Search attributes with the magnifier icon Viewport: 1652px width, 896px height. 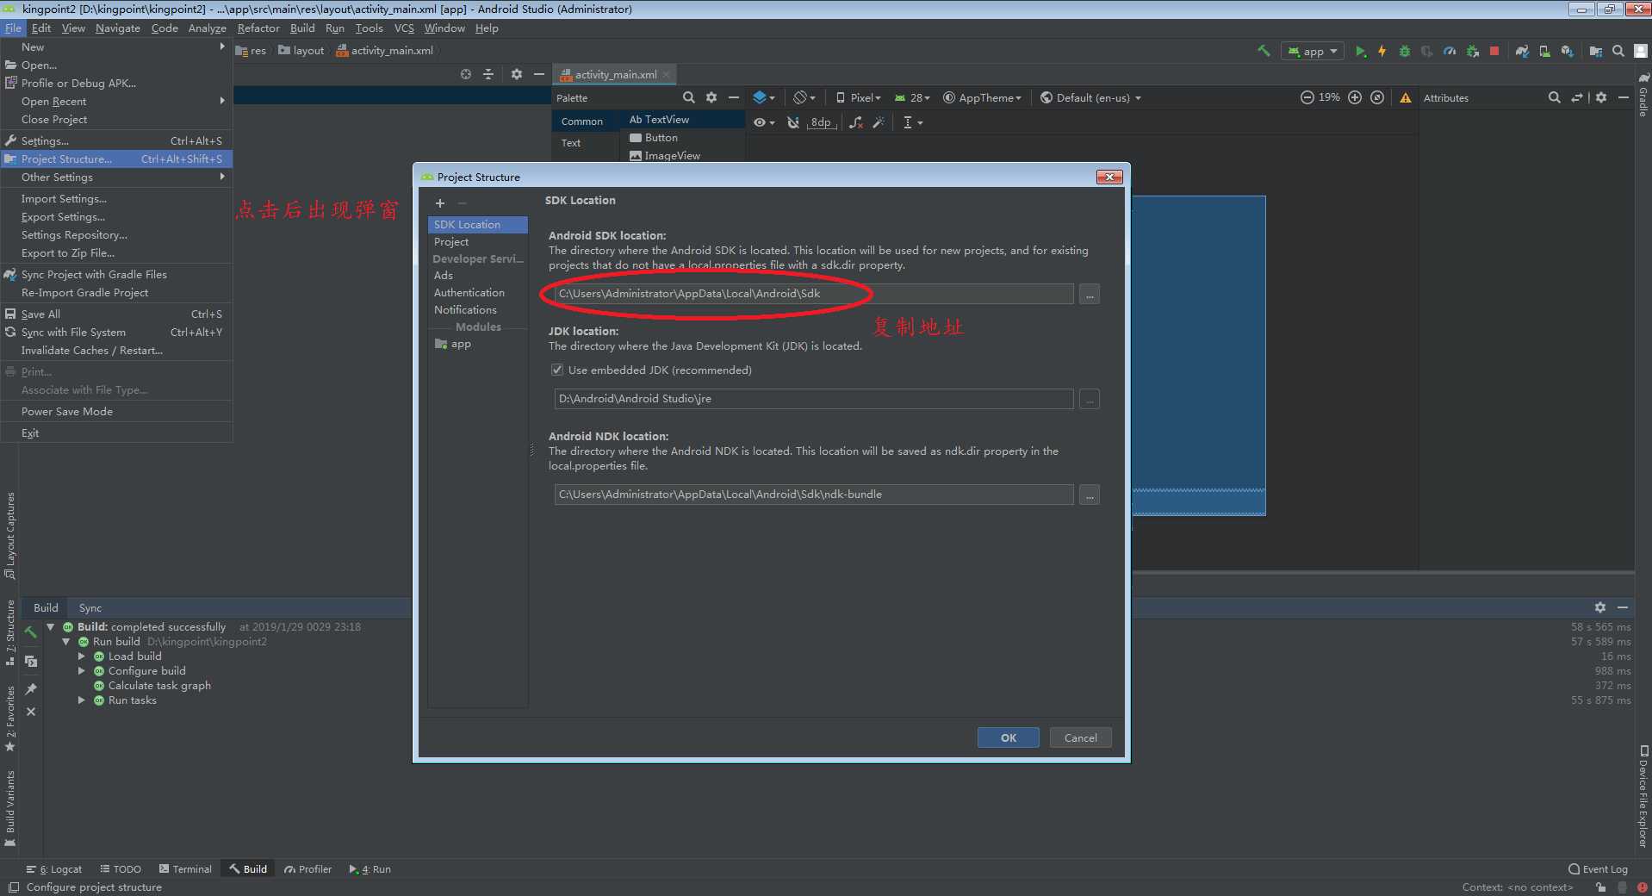(1554, 97)
